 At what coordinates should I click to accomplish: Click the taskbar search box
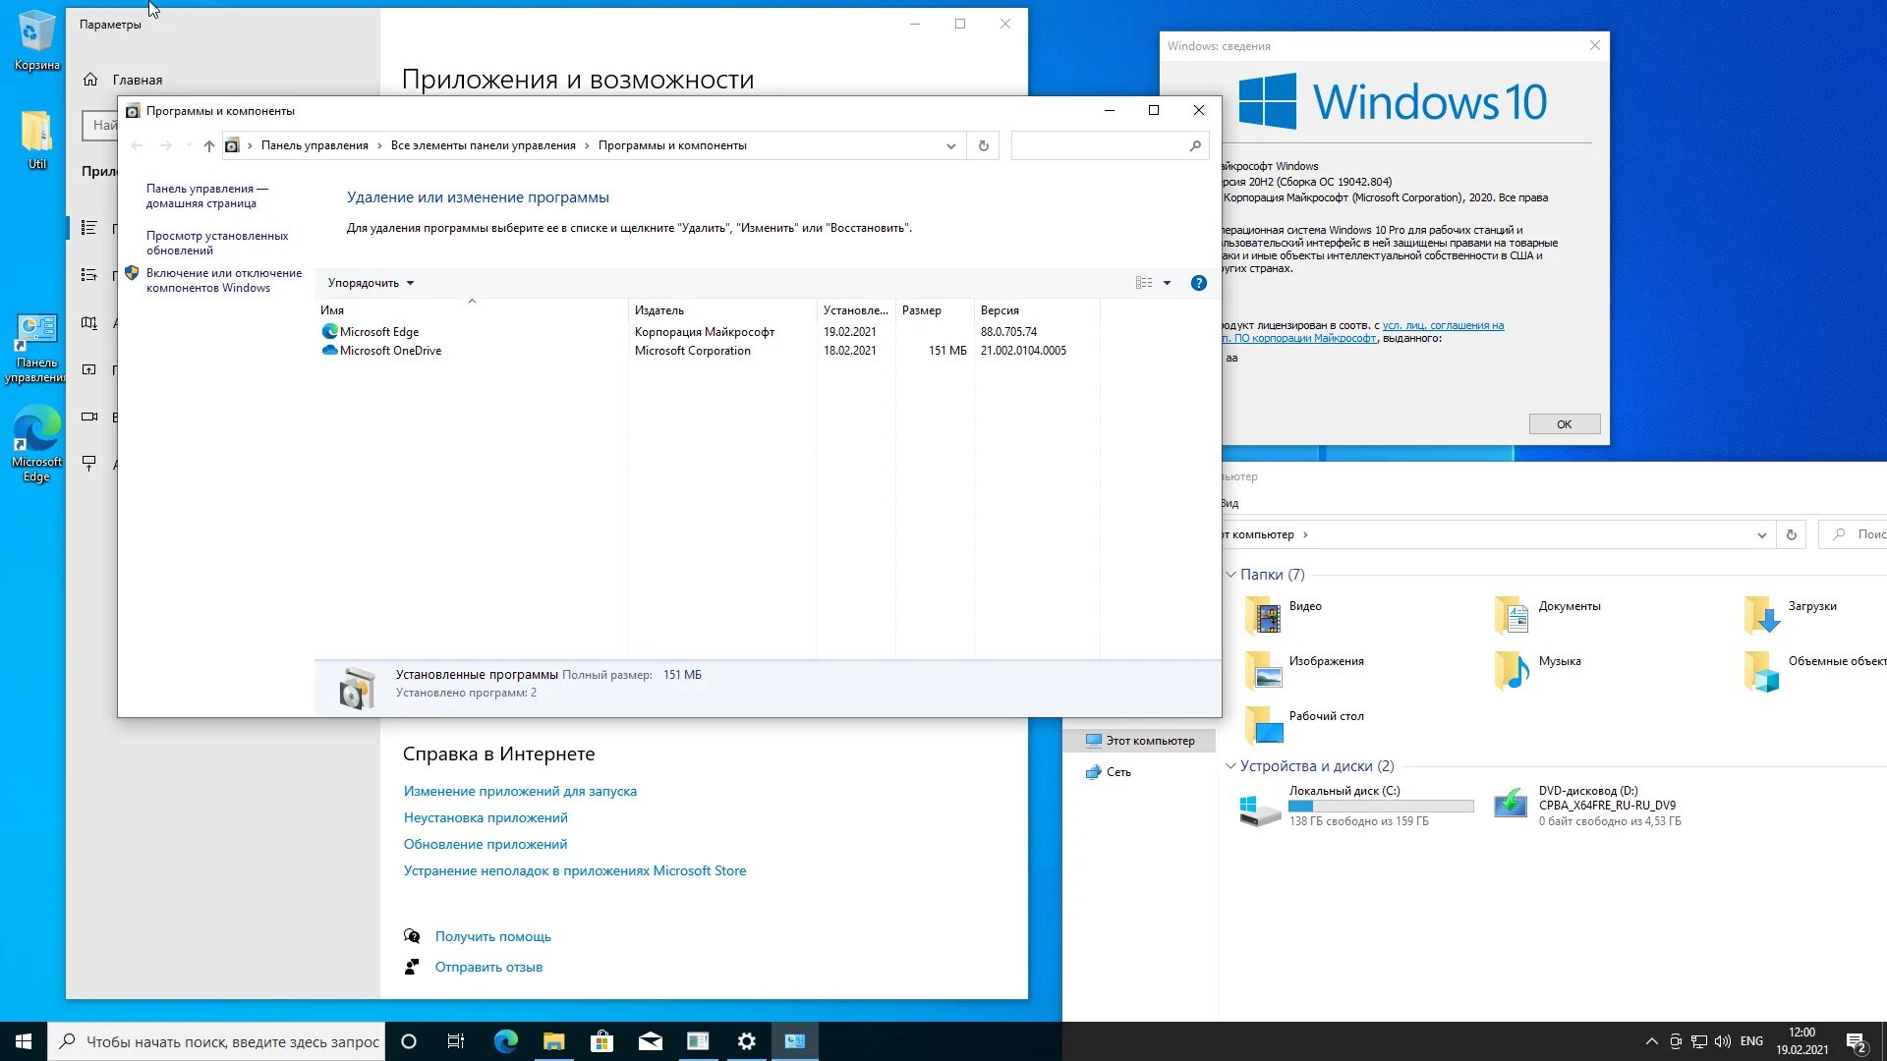pos(216,1041)
